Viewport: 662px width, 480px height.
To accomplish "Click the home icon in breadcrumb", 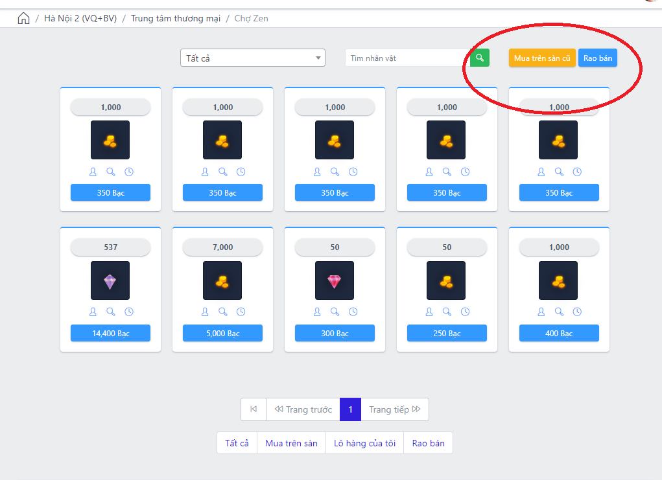I will point(24,18).
